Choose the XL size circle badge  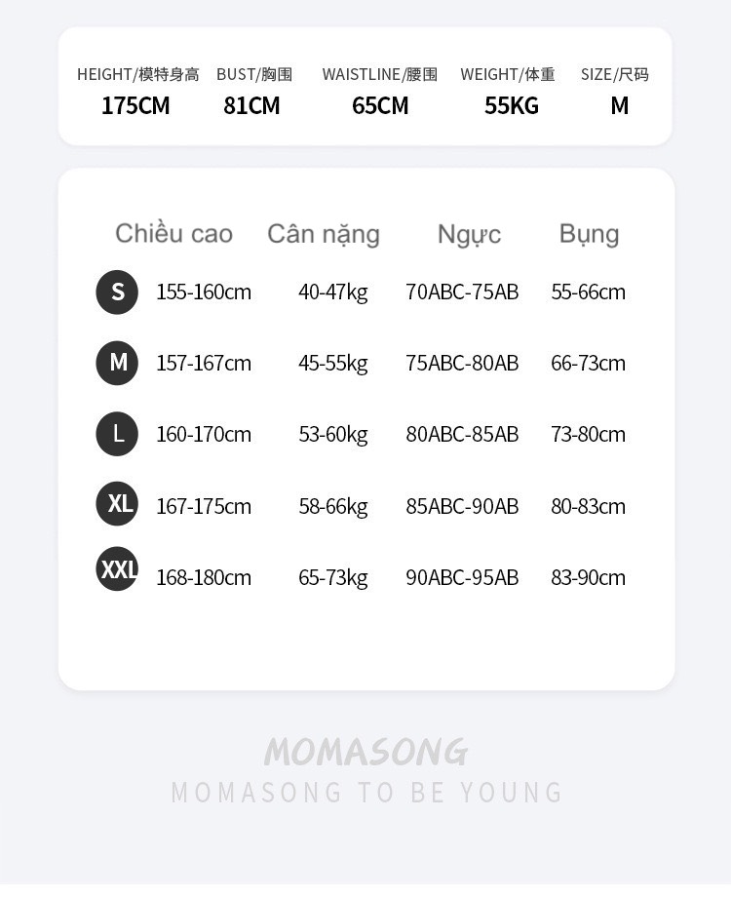pyautogui.click(x=117, y=504)
